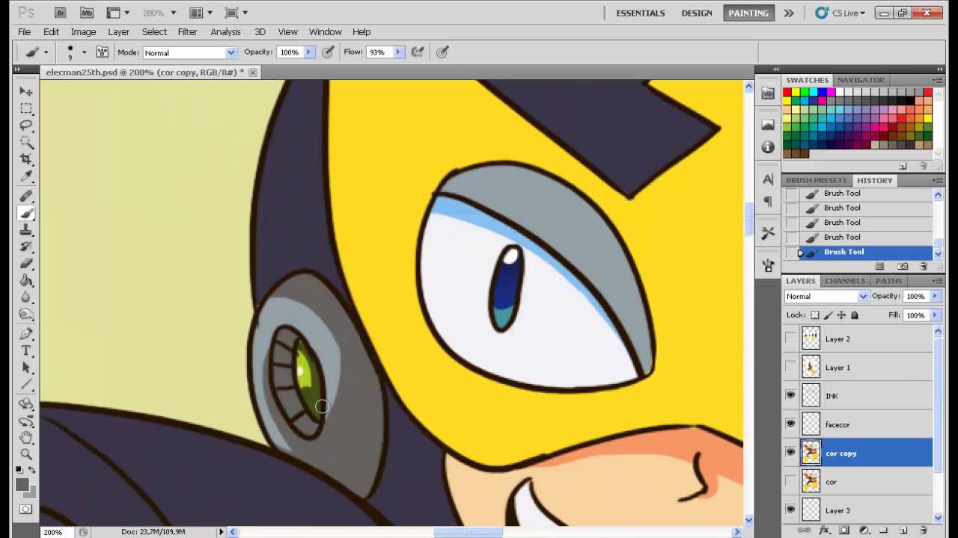
Task: Select the Blur tool
Action: [x=26, y=297]
